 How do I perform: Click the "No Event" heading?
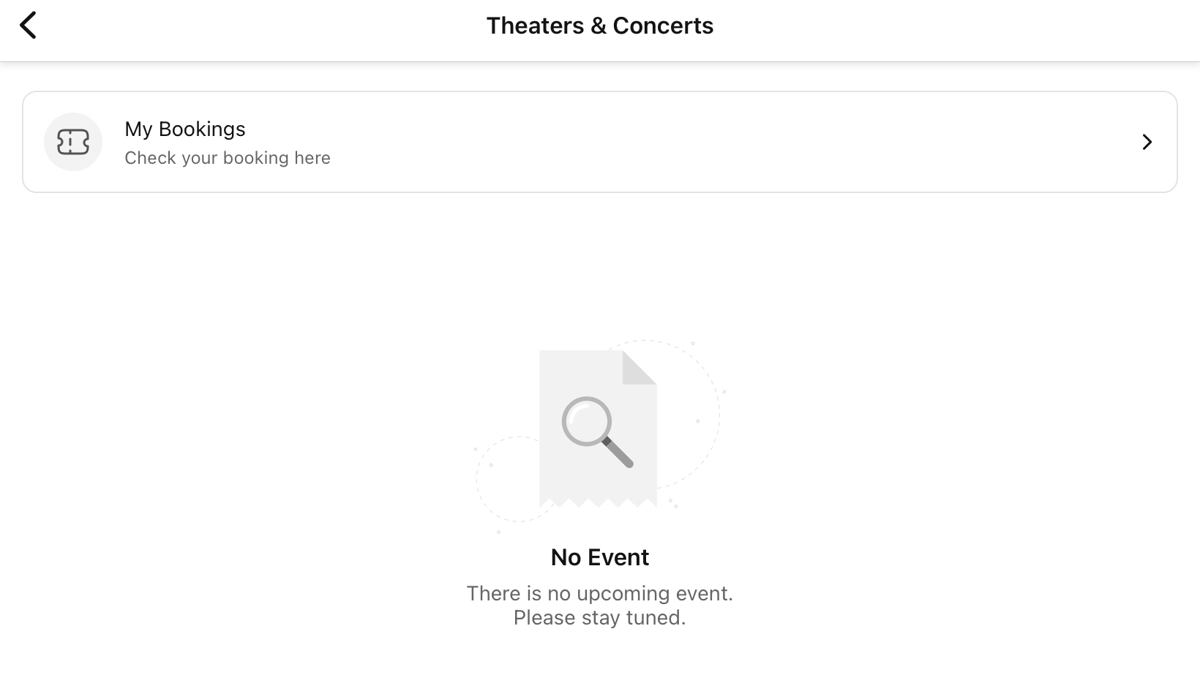pos(600,557)
